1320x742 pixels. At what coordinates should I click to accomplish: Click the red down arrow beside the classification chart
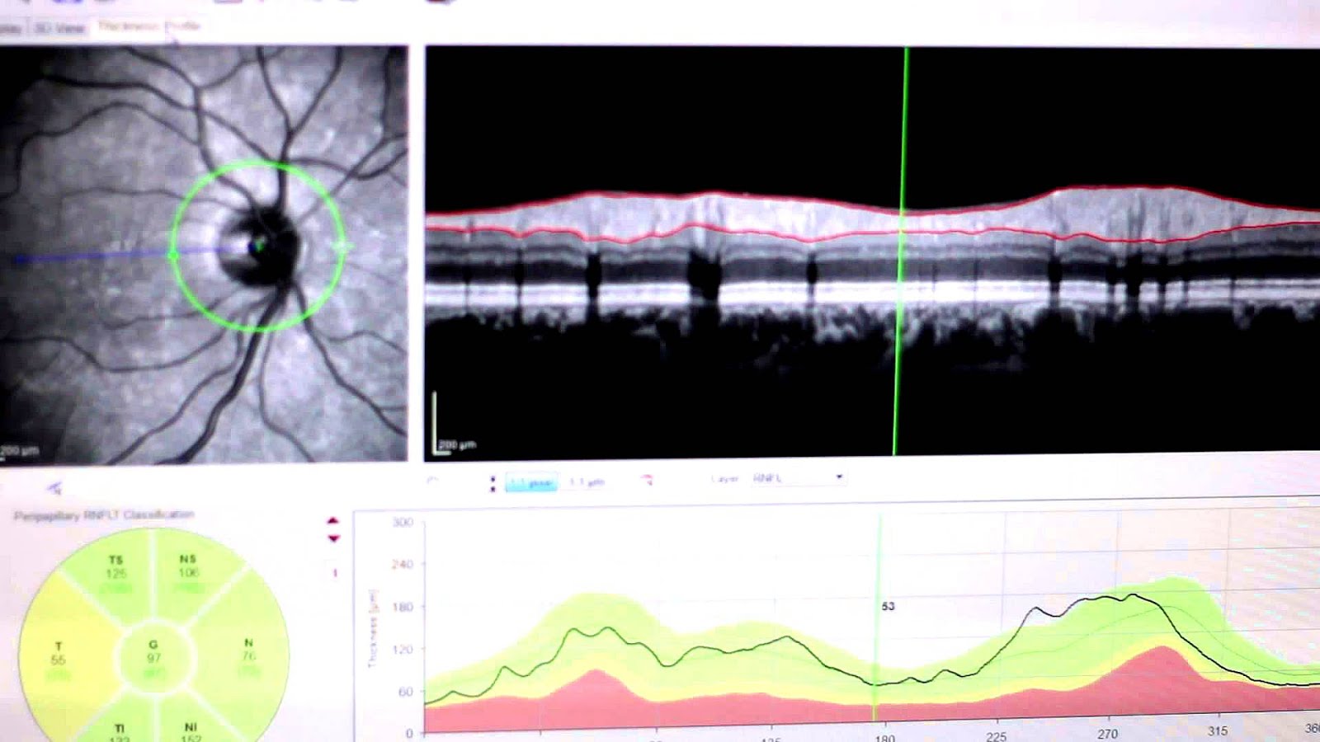click(333, 538)
